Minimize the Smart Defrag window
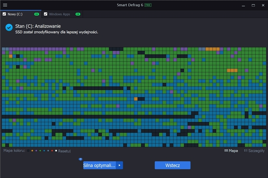The image size is (268, 178). click(243, 5)
